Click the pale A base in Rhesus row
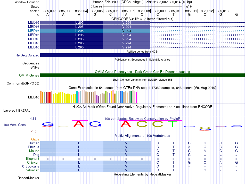The image size is (245, 184). coord(189,147)
